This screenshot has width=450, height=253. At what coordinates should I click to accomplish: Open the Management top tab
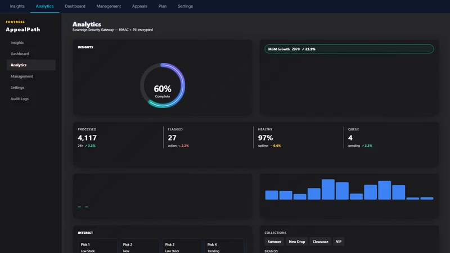[109, 6]
